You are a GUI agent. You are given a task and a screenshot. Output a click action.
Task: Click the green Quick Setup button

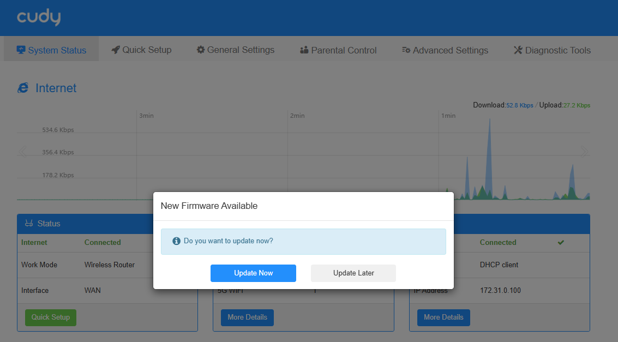point(51,317)
